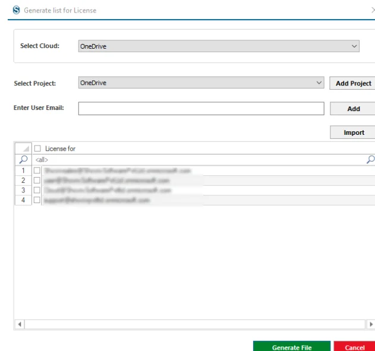Click the Add Project button
Image resolution: width=375 pixels, height=351 pixels.
pyautogui.click(x=353, y=83)
